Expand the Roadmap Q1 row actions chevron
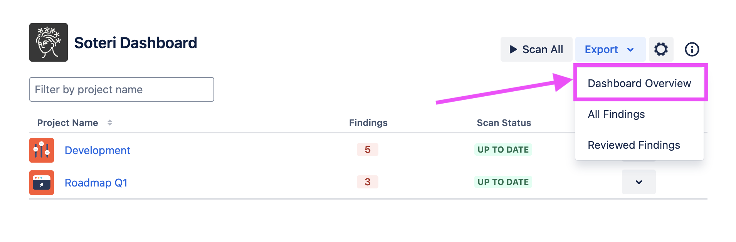The height and width of the screenshot is (242, 736). point(639,182)
